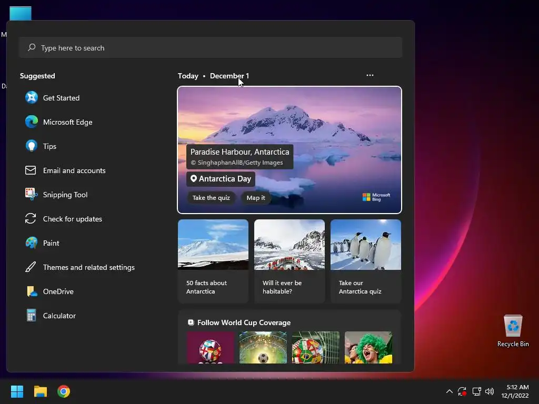Click the World Cup coverage card icon
Image resolution: width=539 pixels, height=404 pixels.
(191, 322)
